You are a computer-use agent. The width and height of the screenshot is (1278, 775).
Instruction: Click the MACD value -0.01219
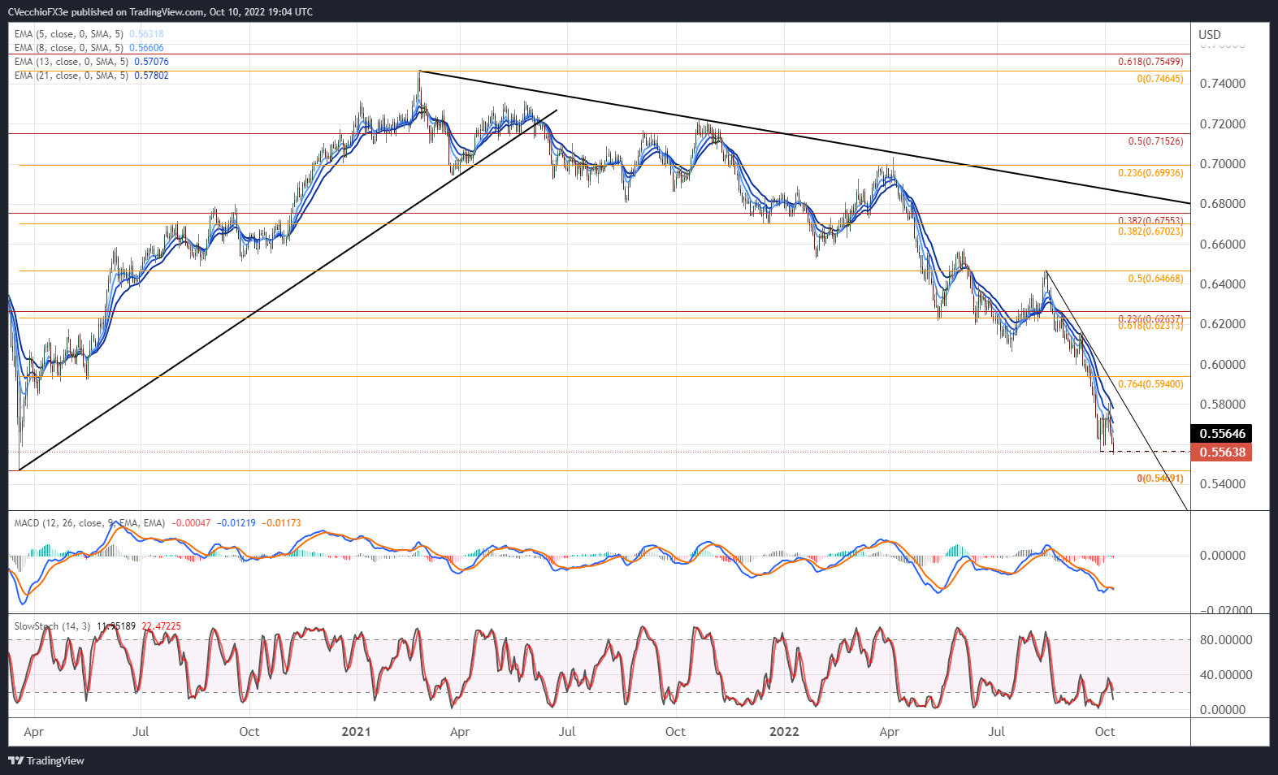tap(236, 523)
